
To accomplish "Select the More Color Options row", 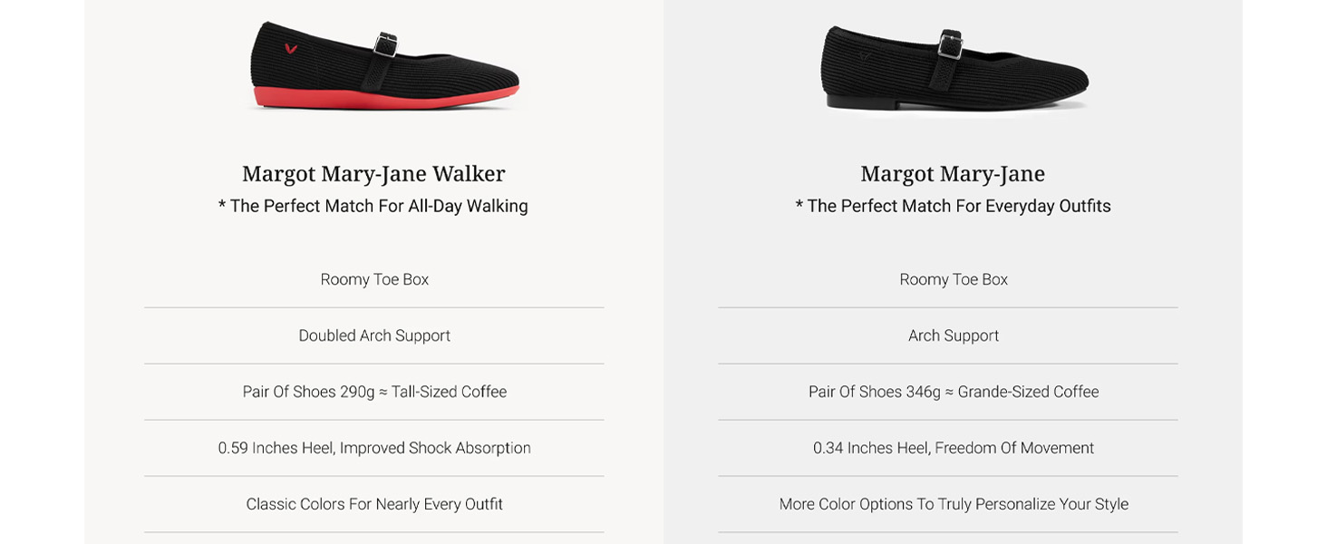I will pos(954,504).
